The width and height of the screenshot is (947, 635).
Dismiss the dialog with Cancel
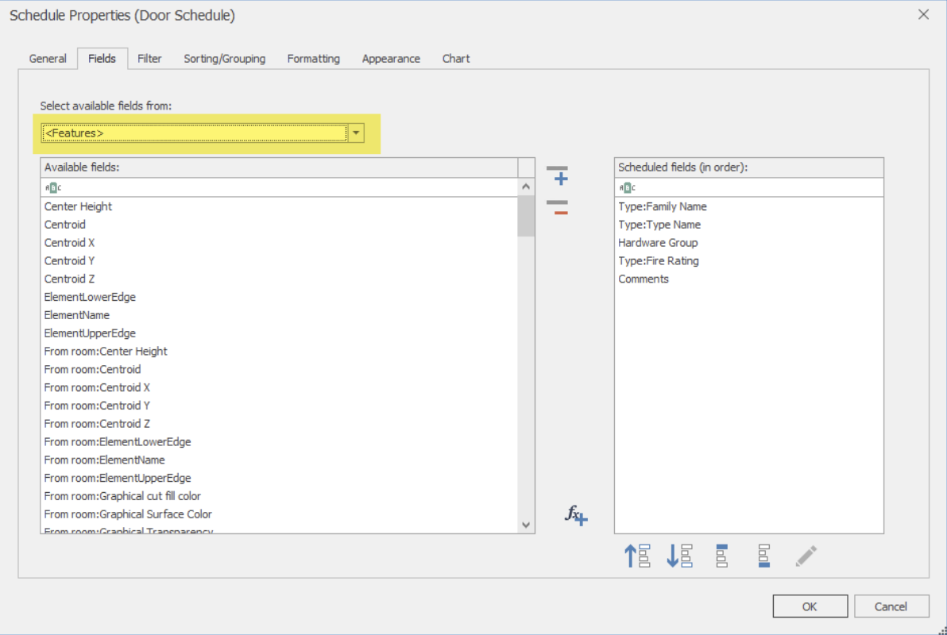[x=891, y=606]
